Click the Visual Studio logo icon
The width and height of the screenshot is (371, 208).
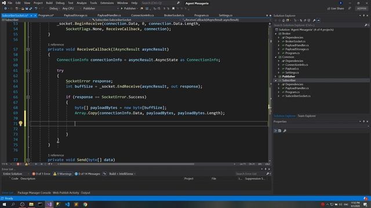point(4,3)
